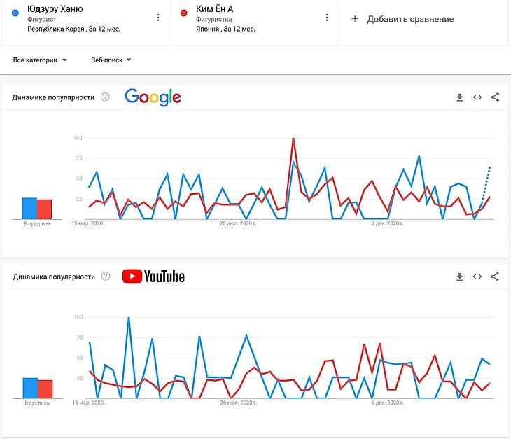Click the red dot beside Ким Ён А
Screen dimensions: 511x439
pos(183,11)
